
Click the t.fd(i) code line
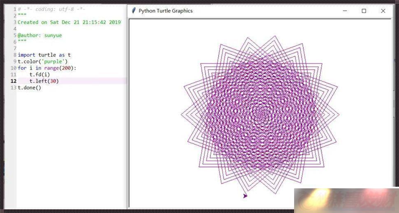coord(40,74)
